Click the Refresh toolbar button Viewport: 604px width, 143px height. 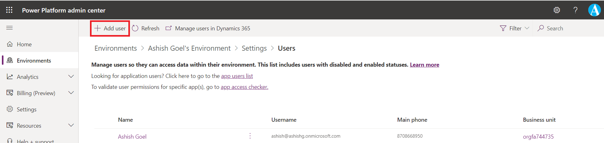[x=146, y=28]
